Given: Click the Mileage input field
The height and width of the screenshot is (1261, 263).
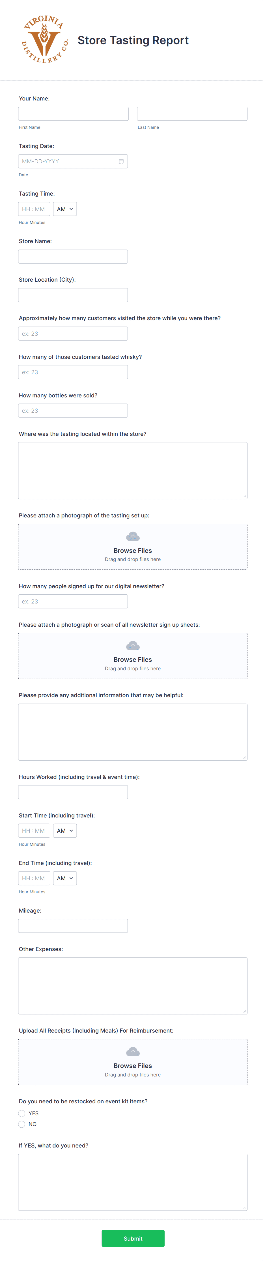Looking at the screenshot, I should (73, 926).
